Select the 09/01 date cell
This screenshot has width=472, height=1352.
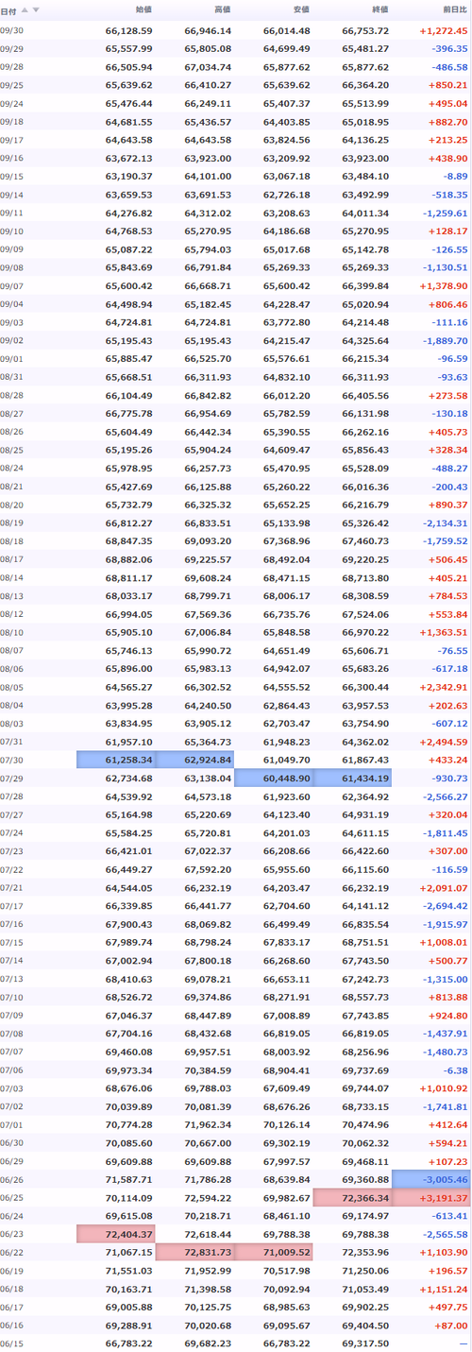click(x=11, y=358)
